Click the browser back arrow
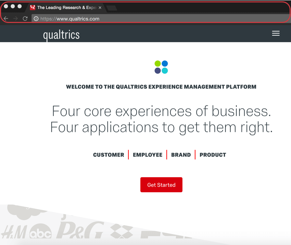This screenshot has height=245, width=291. (6, 18)
